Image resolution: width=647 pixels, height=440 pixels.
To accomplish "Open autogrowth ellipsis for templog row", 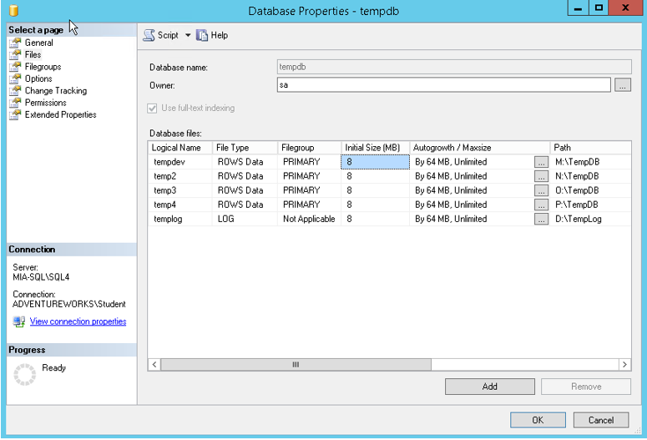I will (541, 219).
